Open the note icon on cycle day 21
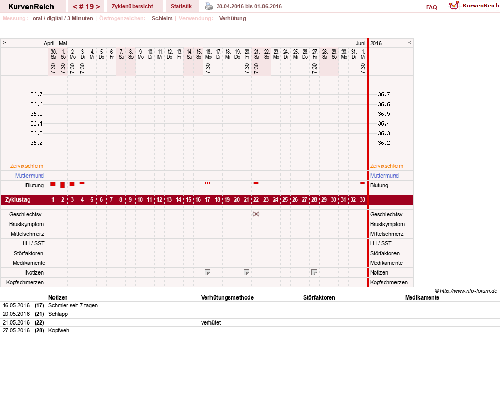This screenshot has height=399, width=500. (x=246, y=272)
